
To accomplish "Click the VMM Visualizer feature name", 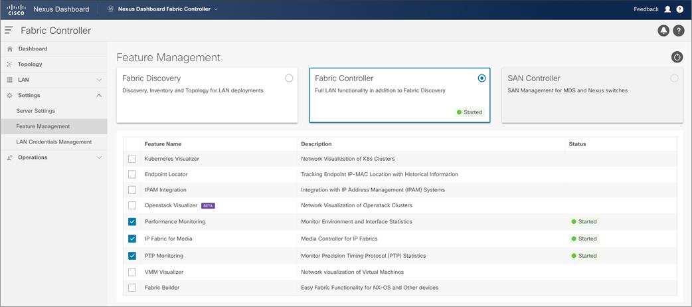I will (164, 272).
